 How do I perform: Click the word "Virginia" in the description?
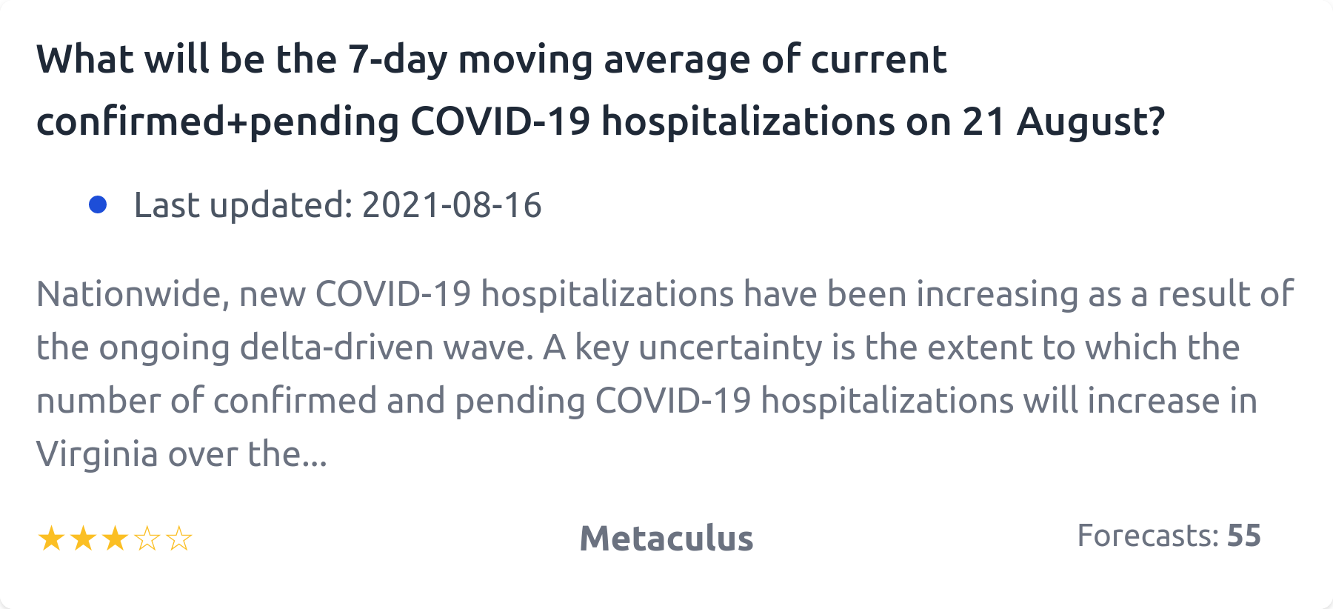97,454
